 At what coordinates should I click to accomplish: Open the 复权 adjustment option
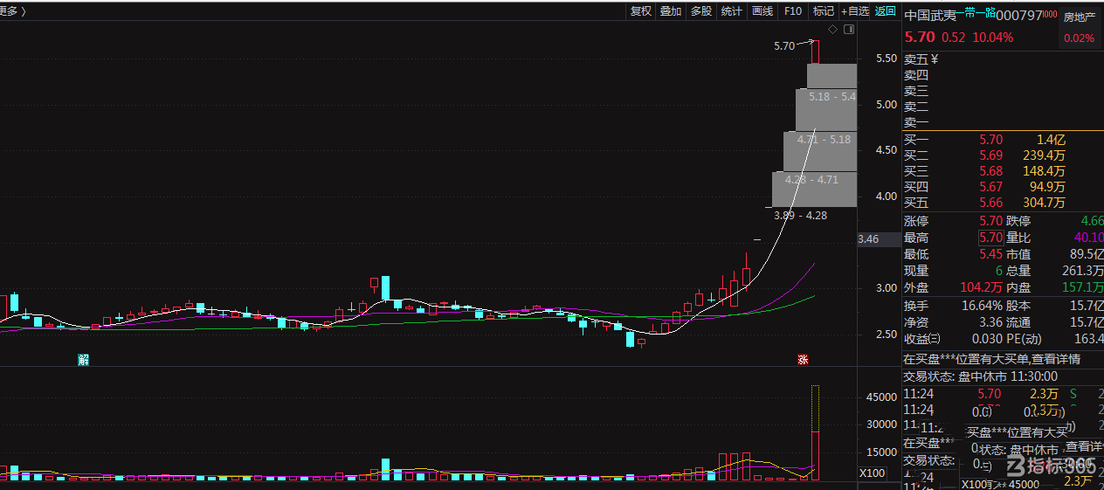click(641, 11)
